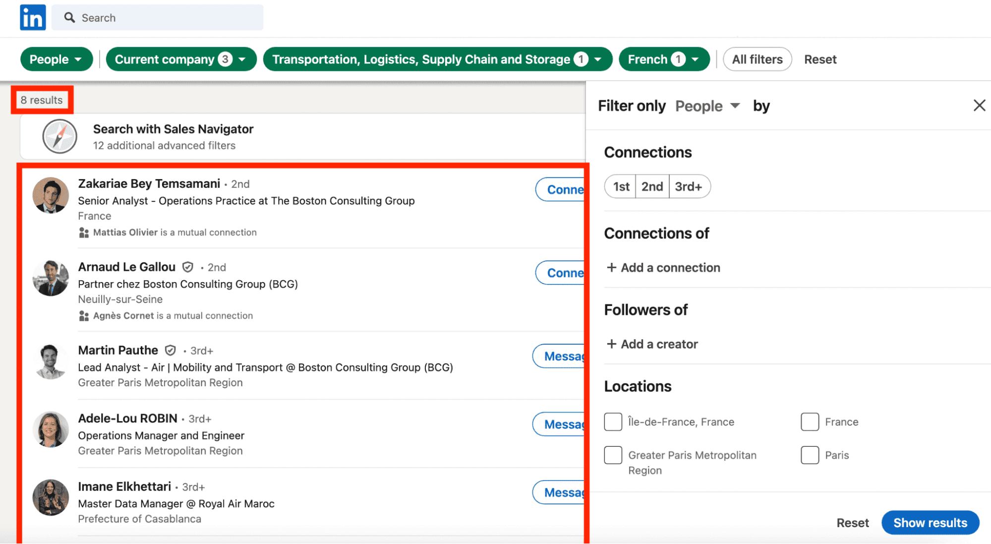Click the LinkedIn home icon
Viewport: 991px width, 544px height.
pyautogui.click(x=31, y=17)
